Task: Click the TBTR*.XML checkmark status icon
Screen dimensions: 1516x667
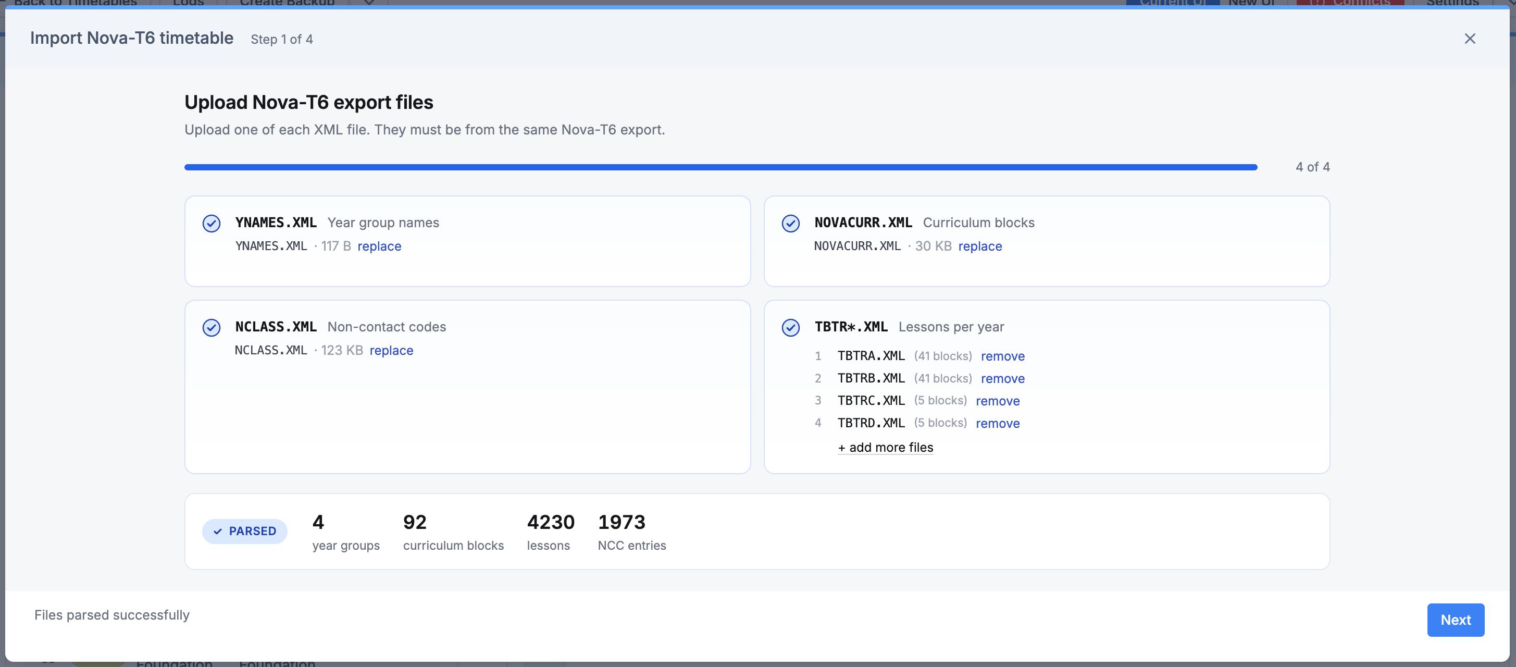Action: click(790, 328)
